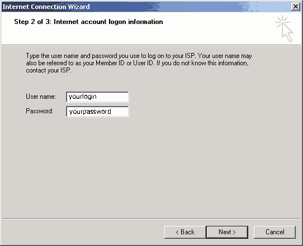Click 'Internet account logon information' heading text
The height and width of the screenshot is (246, 303).
pyautogui.click(x=108, y=22)
